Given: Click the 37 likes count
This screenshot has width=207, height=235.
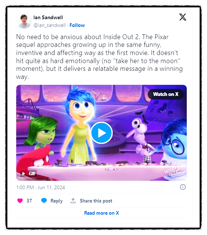Looking at the screenshot, I should tap(29, 201).
